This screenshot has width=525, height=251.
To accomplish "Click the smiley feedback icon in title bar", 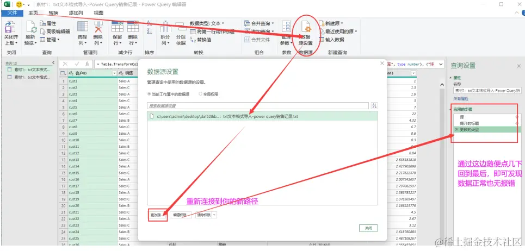I will [x=19, y=4].
